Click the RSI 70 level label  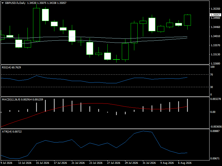click(211, 75)
